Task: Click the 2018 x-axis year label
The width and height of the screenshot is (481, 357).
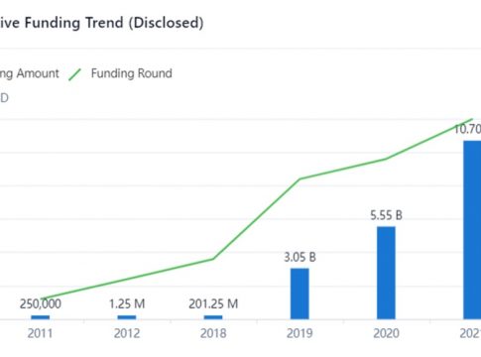Action: click(213, 333)
